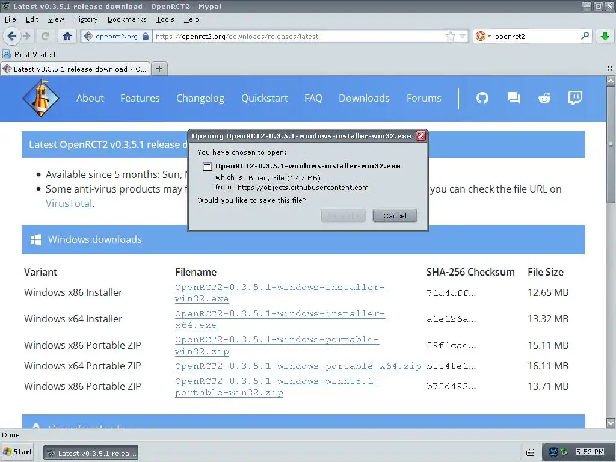Open the VirusTotal link
The height and width of the screenshot is (462, 616).
tap(69, 203)
